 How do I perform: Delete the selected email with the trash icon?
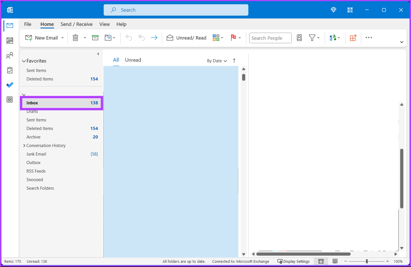coord(75,37)
